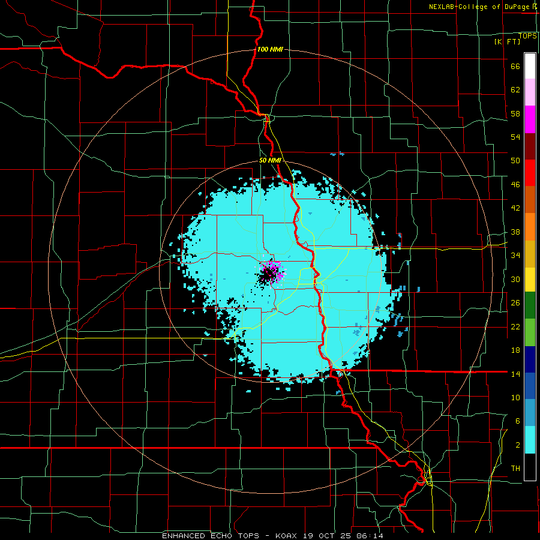This screenshot has height=540, width=540.
Task: Click the navy blue legend swatch
Action: (x=530, y=359)
